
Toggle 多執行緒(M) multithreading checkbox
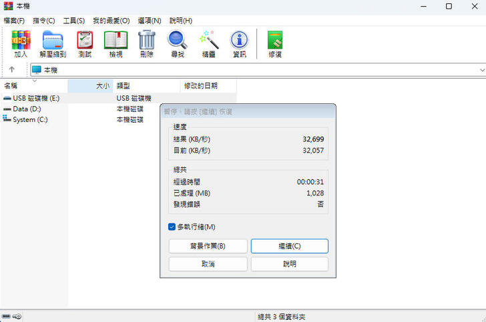pos(172,227)
